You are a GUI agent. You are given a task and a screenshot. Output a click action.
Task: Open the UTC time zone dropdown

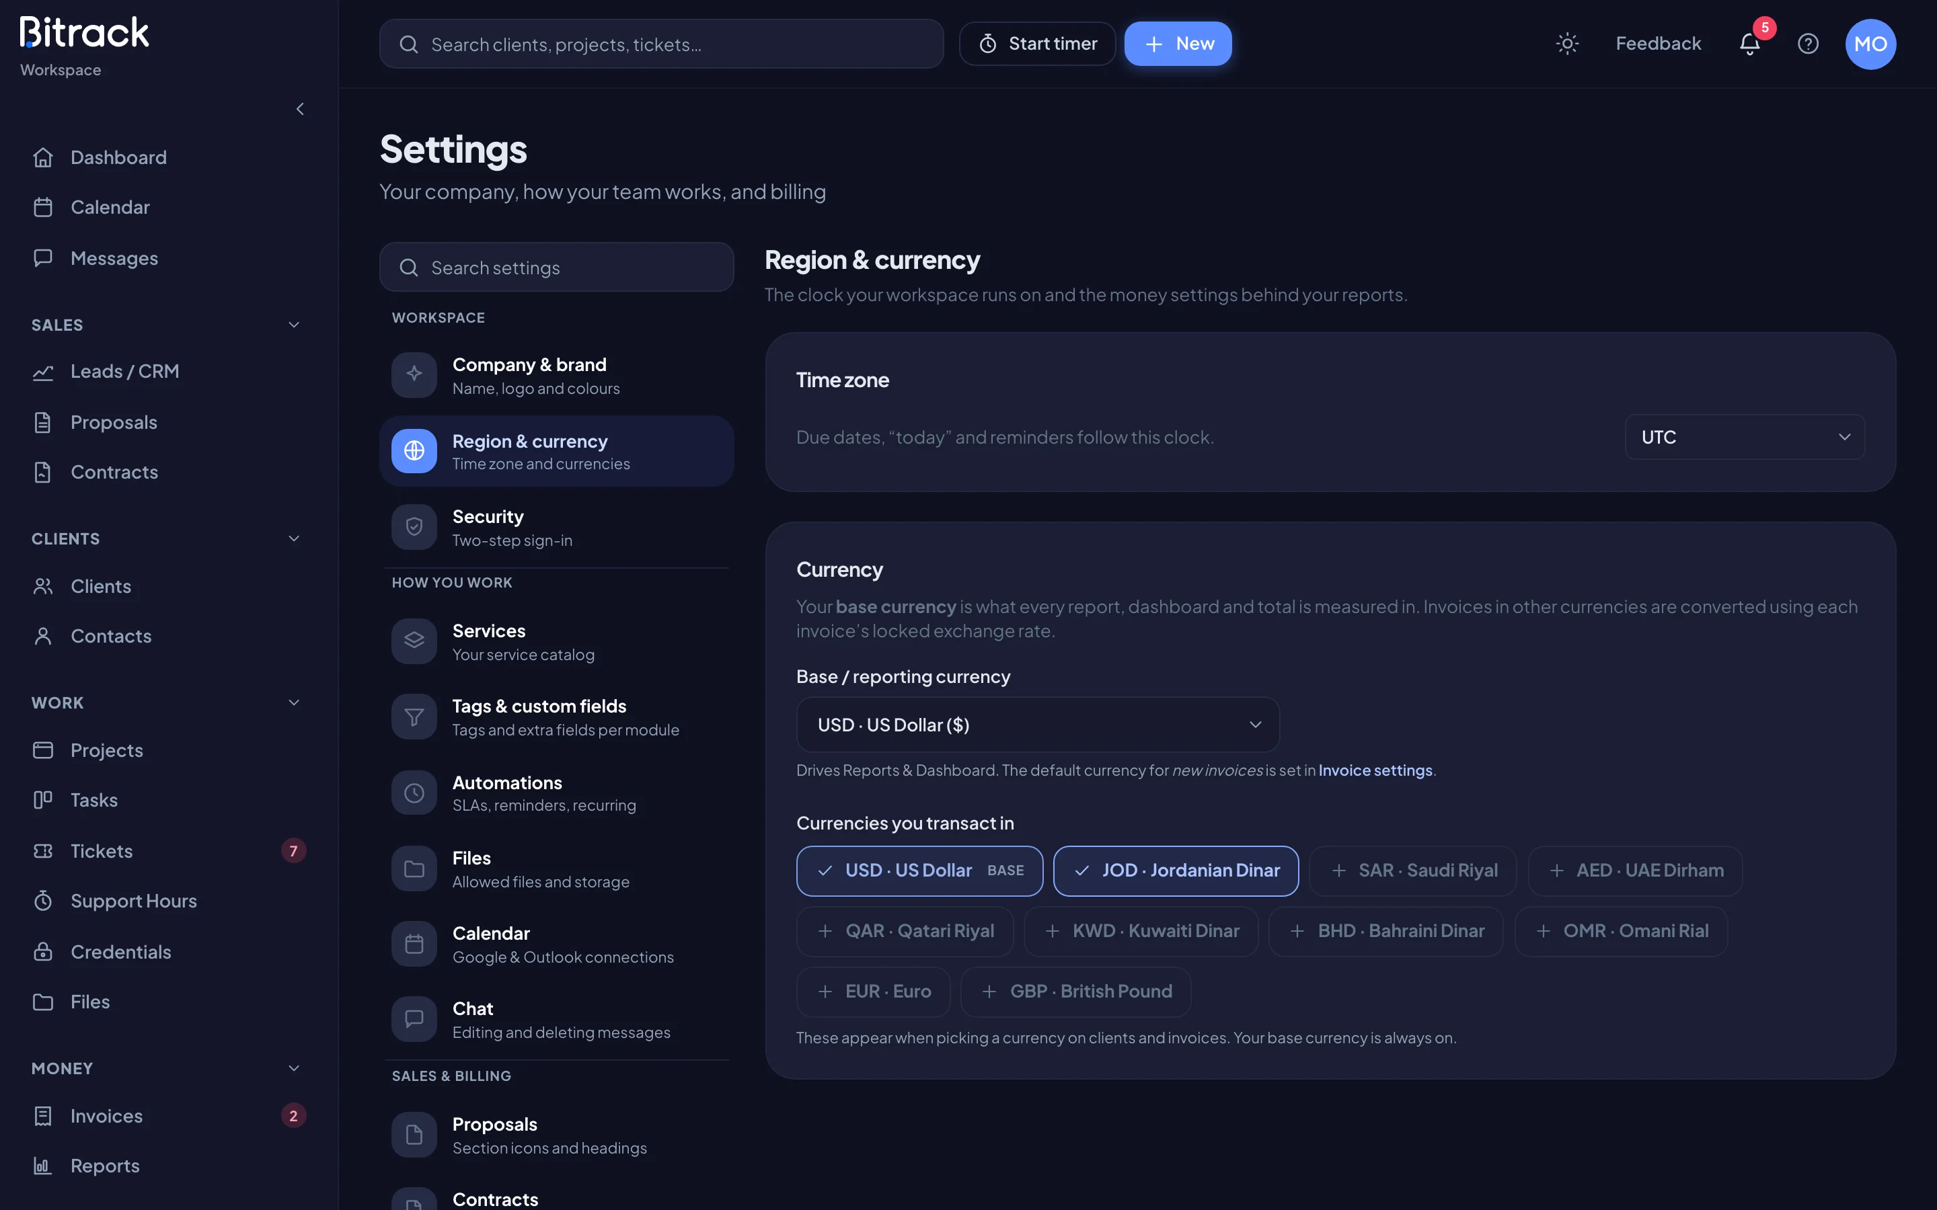1745,437
